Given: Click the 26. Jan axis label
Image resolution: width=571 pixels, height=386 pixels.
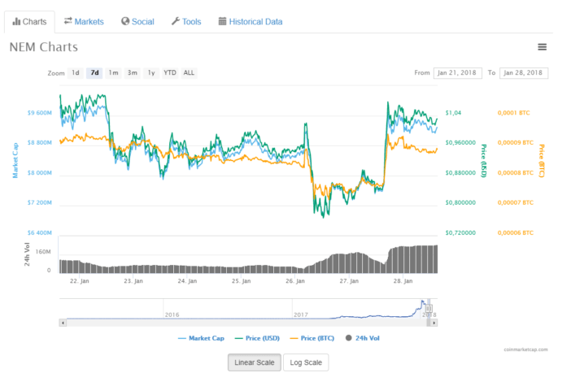Looking at the screenshot, I should (x=295, y=281).
